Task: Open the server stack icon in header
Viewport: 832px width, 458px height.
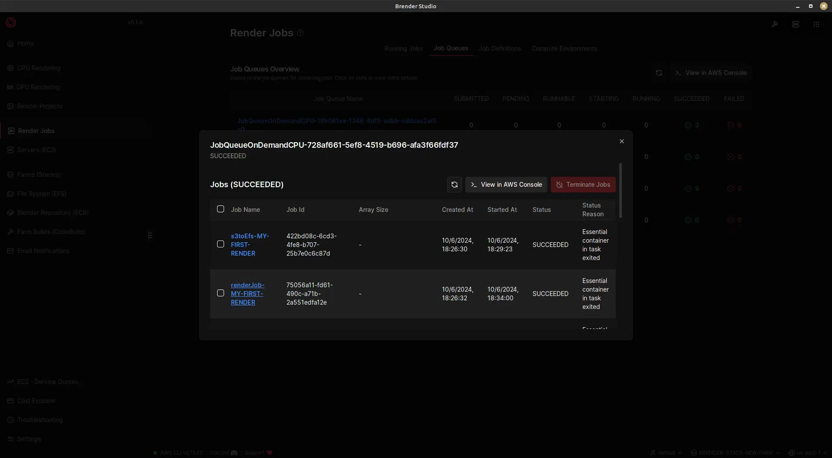Action: click(x=796, y=24)
